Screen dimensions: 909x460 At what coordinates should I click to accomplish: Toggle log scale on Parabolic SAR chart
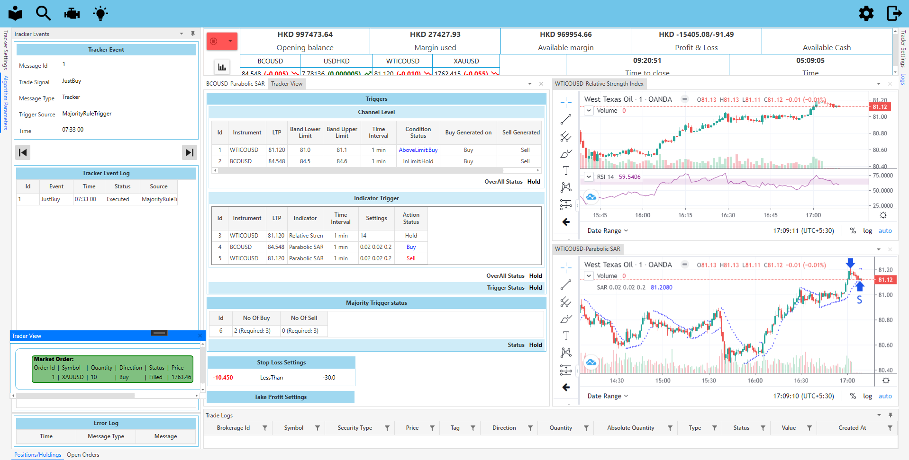point(867,396)
